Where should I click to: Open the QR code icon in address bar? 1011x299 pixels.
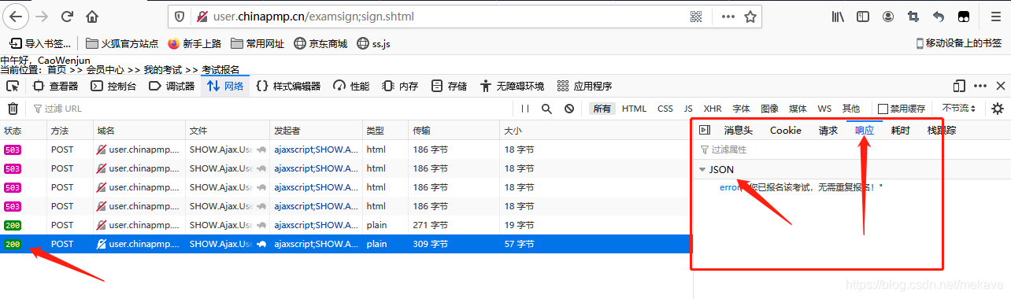click(x=696, y=16)
